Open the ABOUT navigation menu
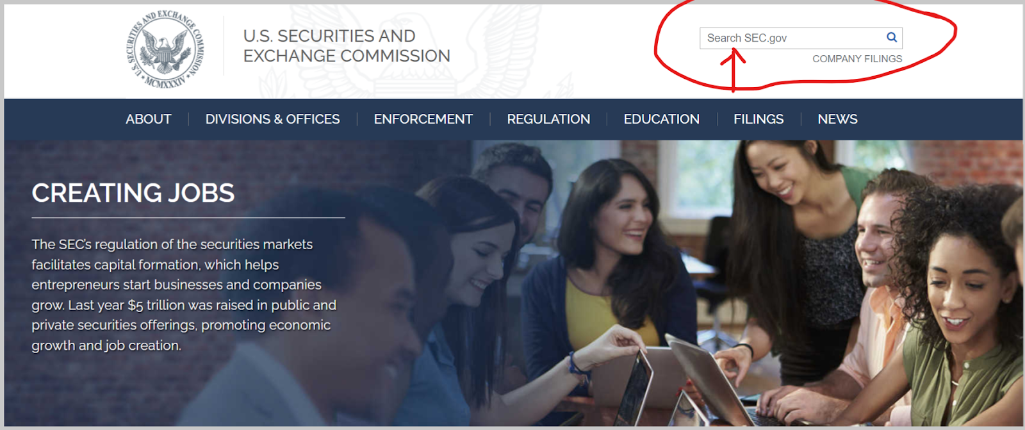This screenshot has height=430, width=1025. [x=149, y=119]
